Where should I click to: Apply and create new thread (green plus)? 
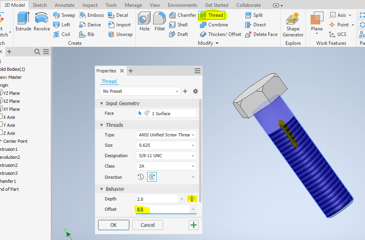[193, 225]
